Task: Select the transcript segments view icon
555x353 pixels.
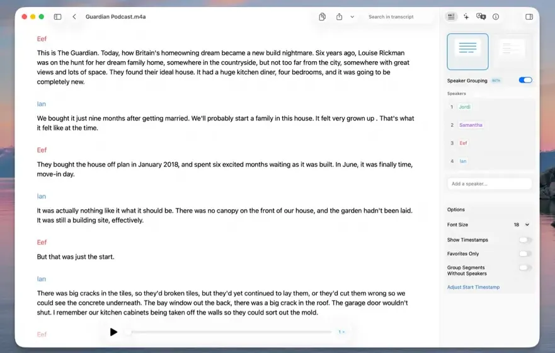Action: click(x=451, y=16)
